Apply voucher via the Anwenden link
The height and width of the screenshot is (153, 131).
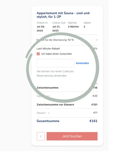point(82,63)
